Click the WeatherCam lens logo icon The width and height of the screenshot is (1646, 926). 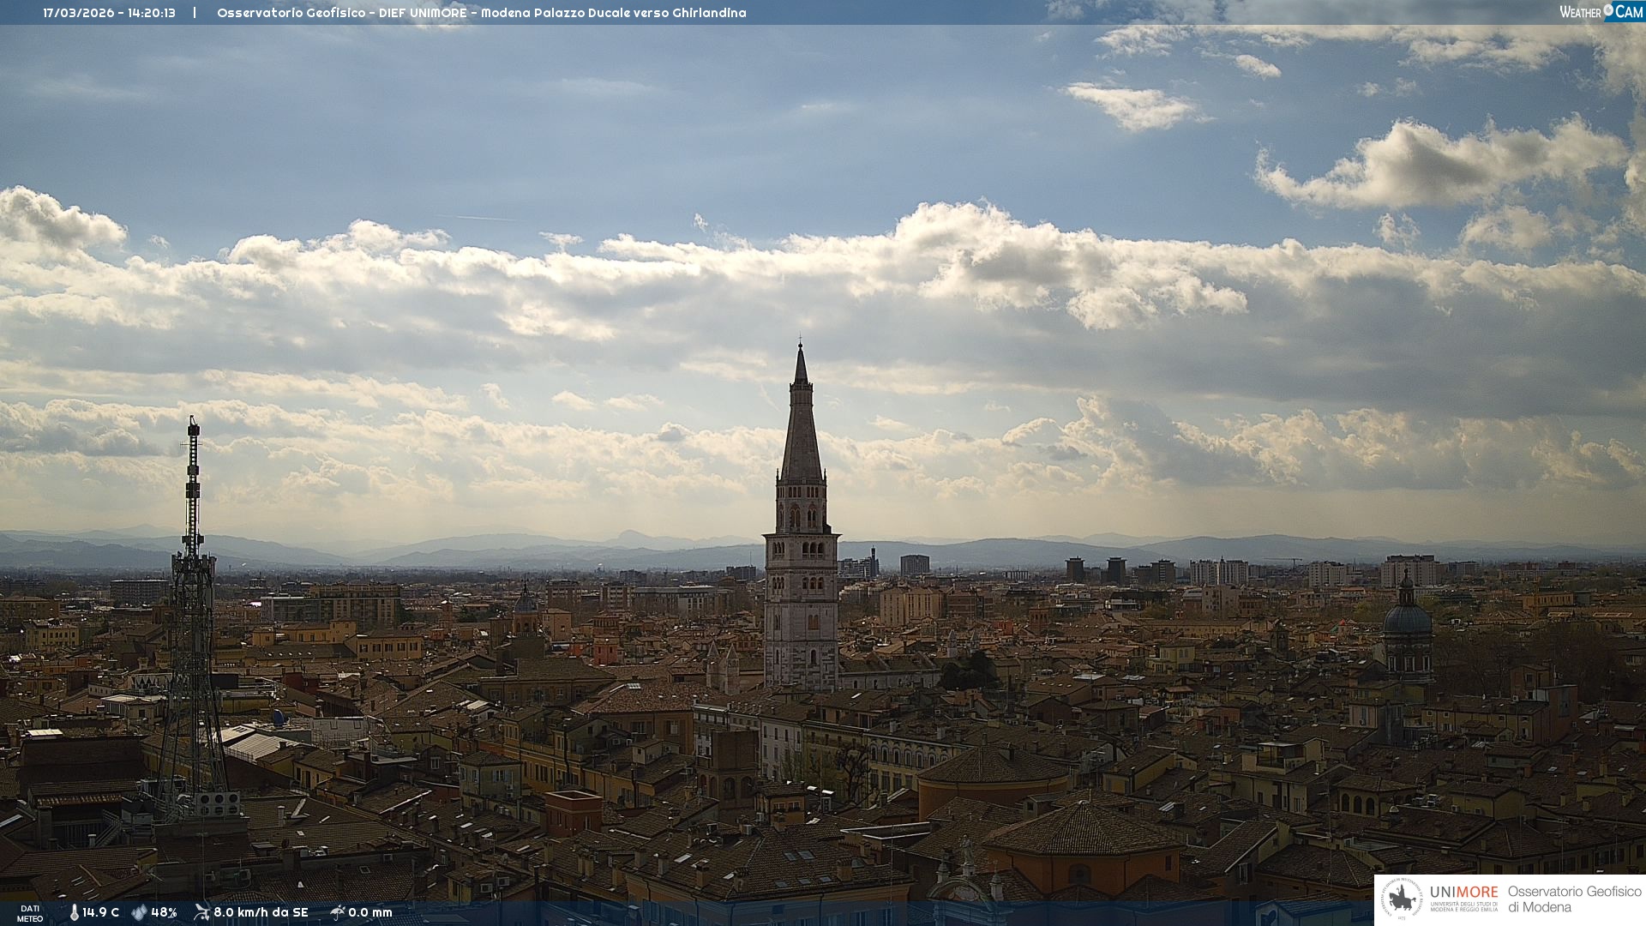[x=1608, y=10]
